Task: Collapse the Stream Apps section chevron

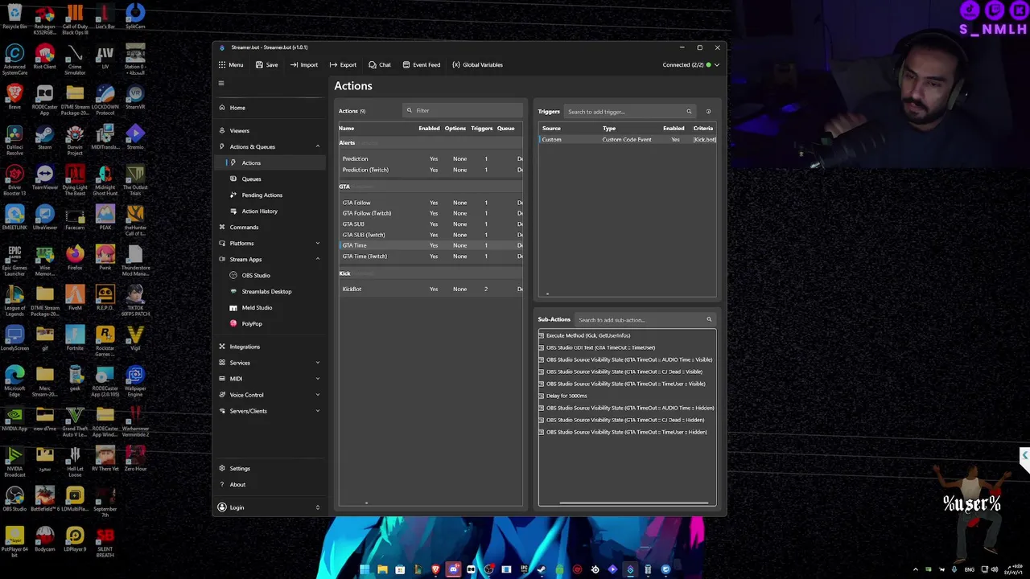Action: 317,259
